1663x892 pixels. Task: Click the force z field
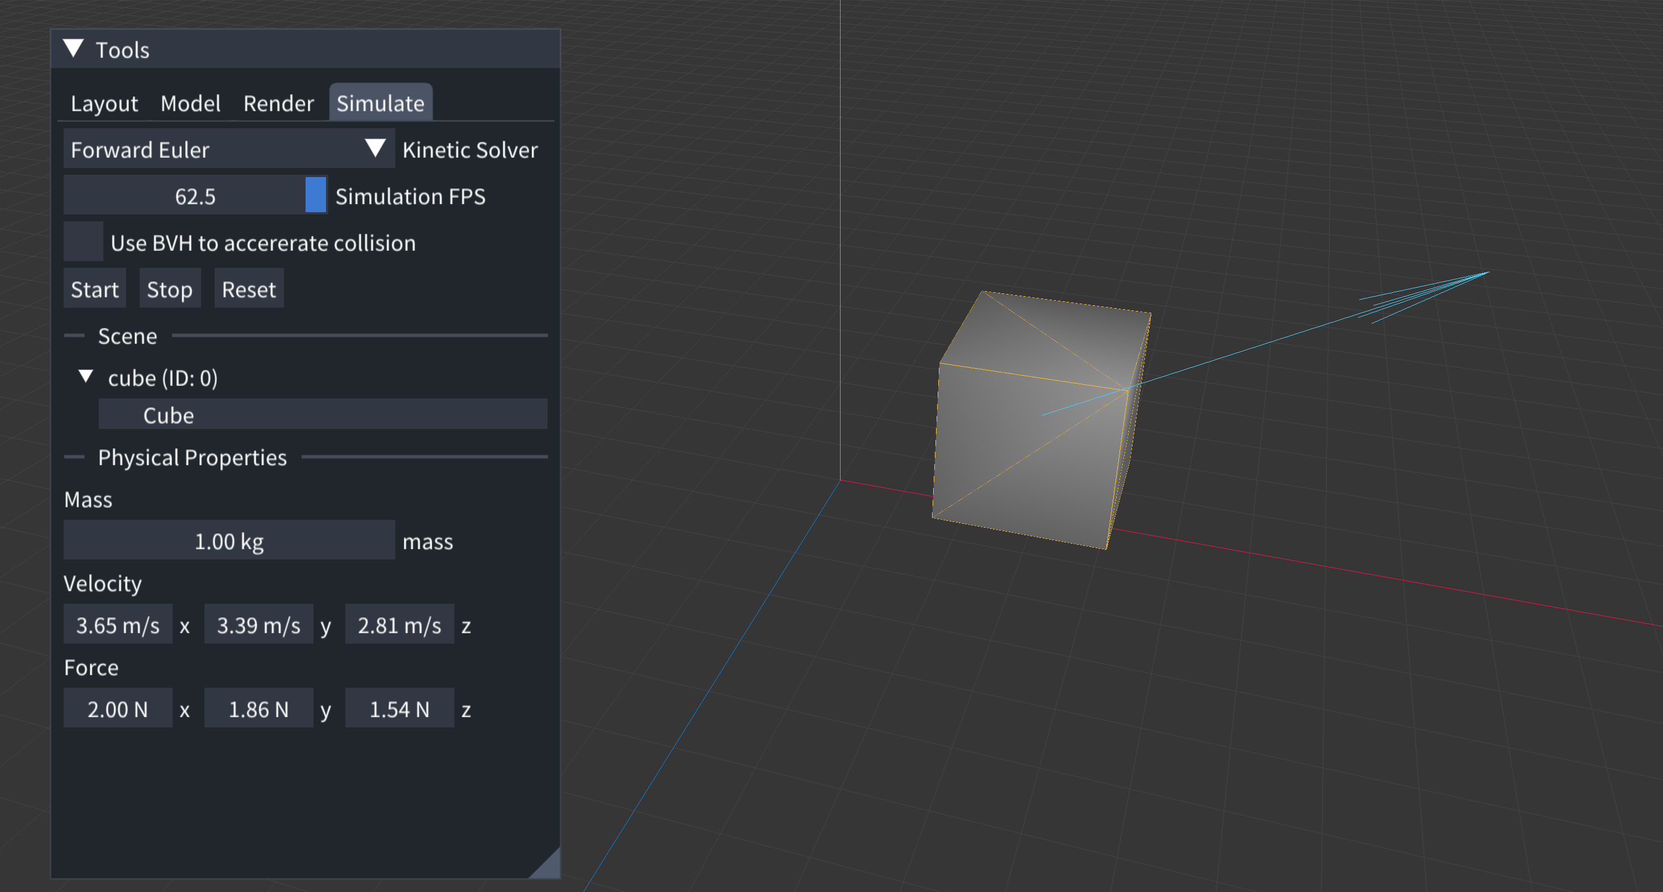pyautogui.click(x=399, y=708)
